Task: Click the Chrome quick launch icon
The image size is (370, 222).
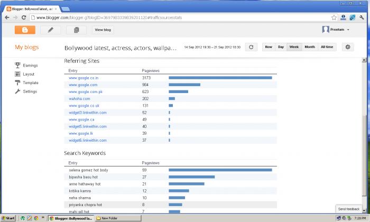Action: (x=36, y=218)
